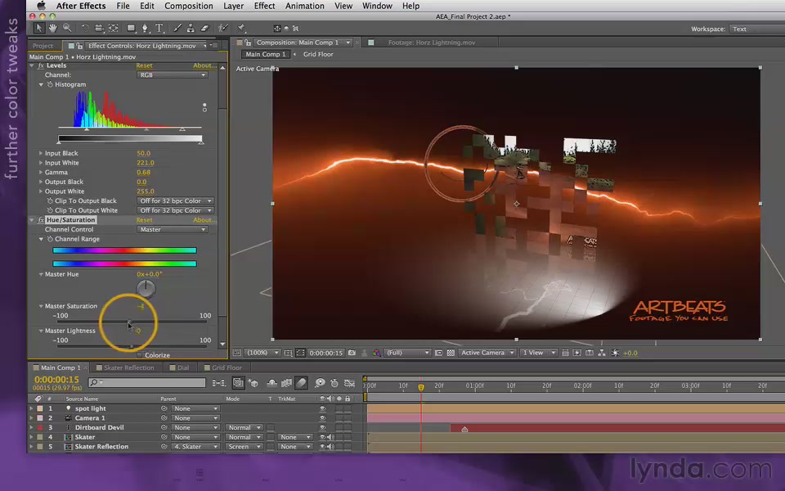Open the Channel Control Master dropdown
Image resolution: width=785 pixels, height=491 pixels.
pos(172,229)
